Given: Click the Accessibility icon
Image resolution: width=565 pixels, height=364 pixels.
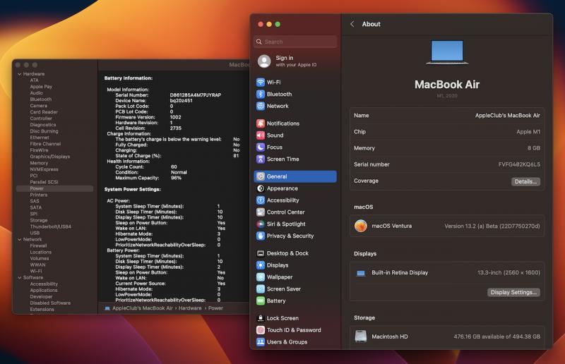Looking at the screenshot, I should point(260,200).
